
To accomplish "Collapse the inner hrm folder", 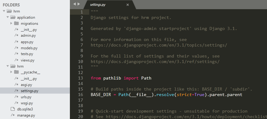I will 8,66.
